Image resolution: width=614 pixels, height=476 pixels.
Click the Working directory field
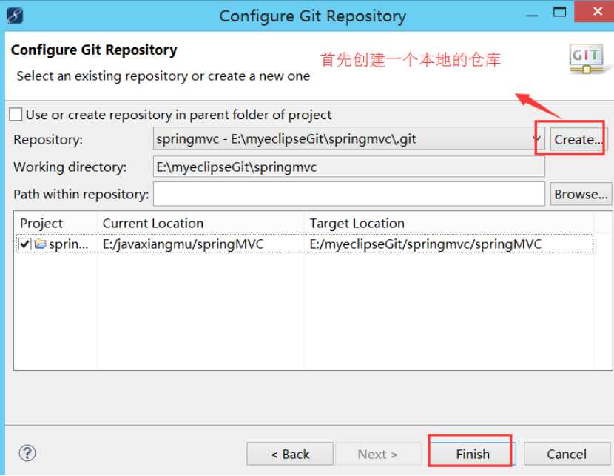click(349, 167)
